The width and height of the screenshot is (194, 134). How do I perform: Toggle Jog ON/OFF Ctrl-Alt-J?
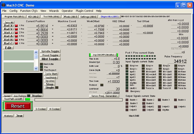pyautogui.click(x=103, y=55)
